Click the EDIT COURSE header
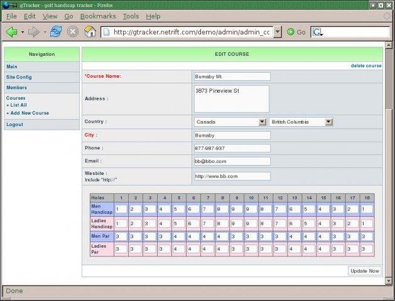 click(x=232, y=54)
